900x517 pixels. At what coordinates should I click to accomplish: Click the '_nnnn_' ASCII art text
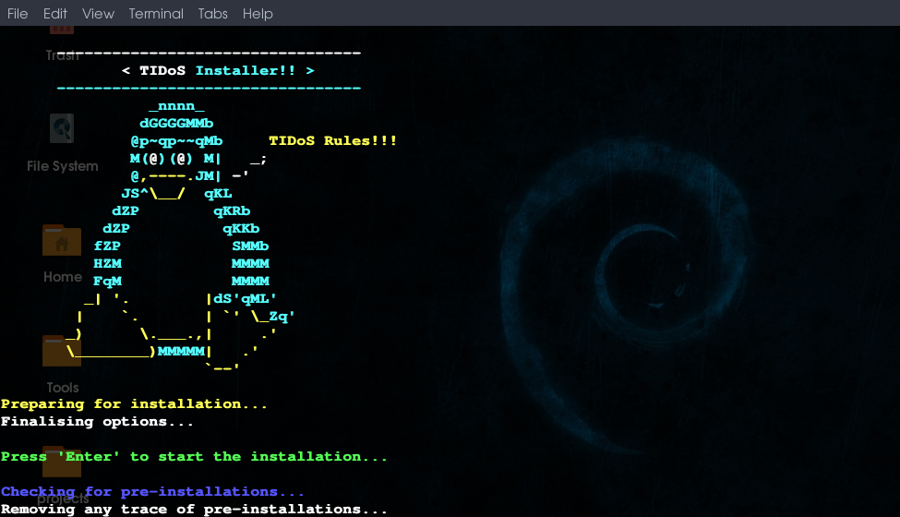pyautogui.click(x=176, y=106)
